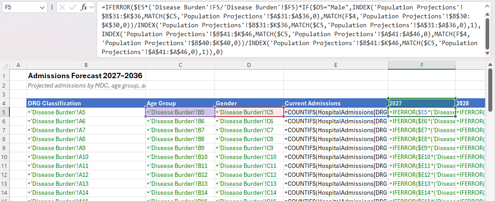Cancel the formula entry with X icon
The height and width of the screenshot is (201, 495).
pyautogui.click(x=63, y=8)
